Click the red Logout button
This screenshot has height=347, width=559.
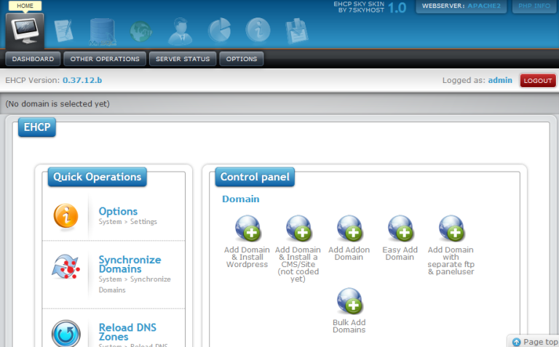(x=538, y=81)
